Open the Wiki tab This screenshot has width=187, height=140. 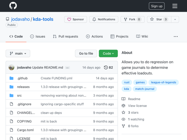(142, 36)
